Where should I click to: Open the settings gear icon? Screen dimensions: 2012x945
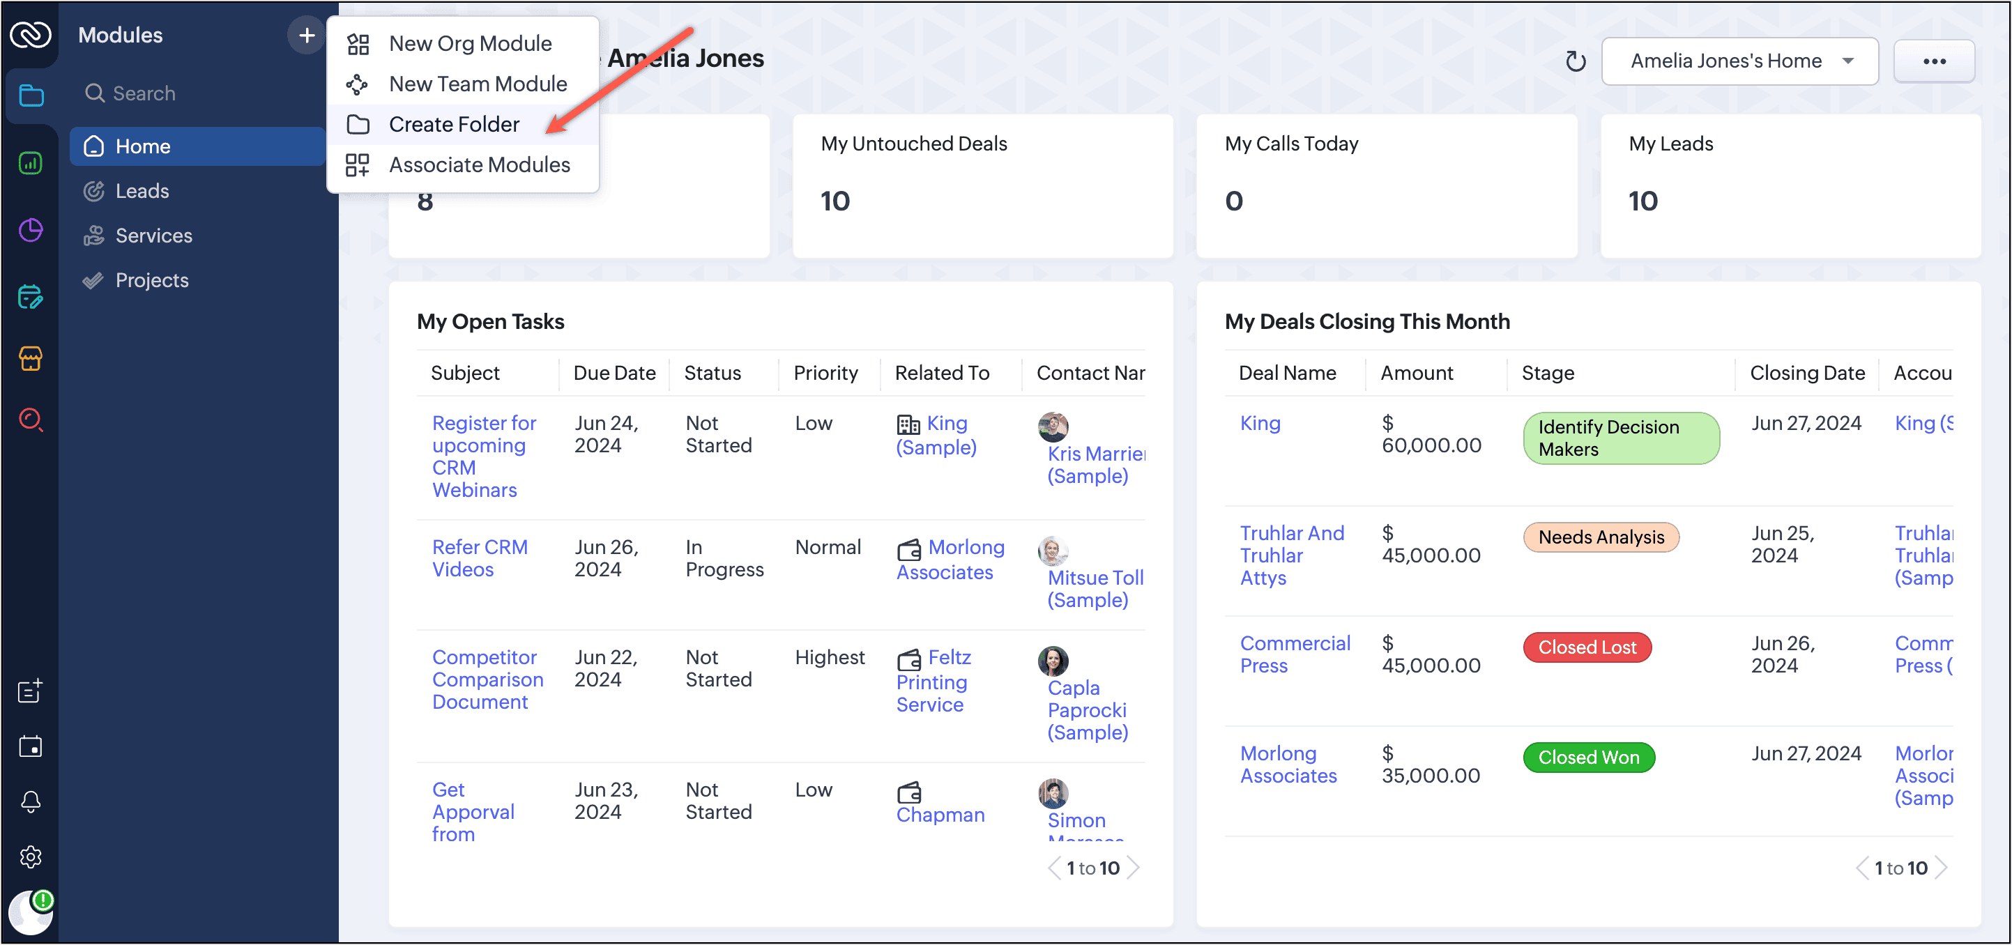[31, 856]
